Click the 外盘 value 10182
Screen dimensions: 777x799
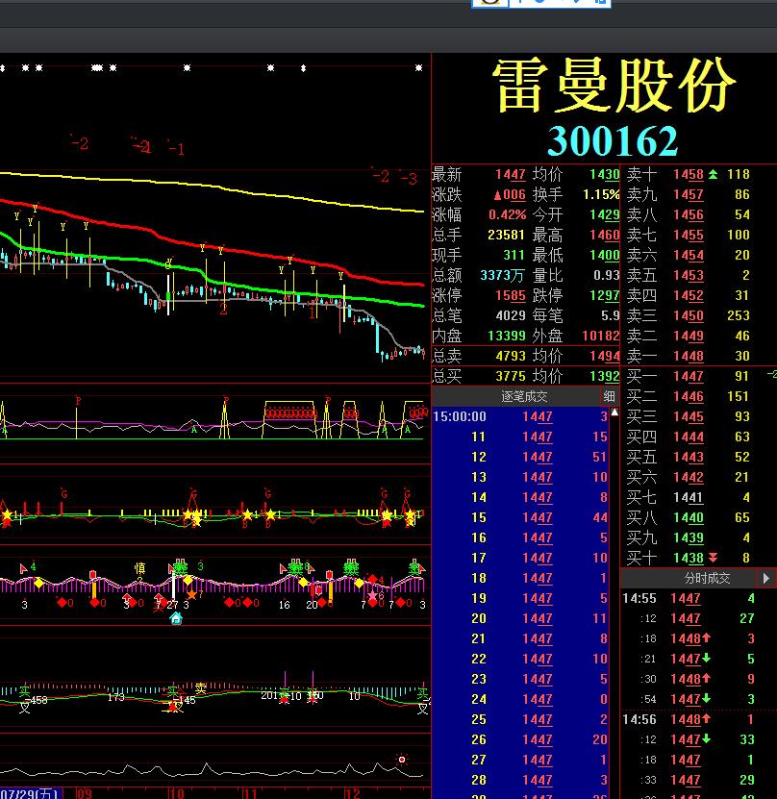pos(601,336)
